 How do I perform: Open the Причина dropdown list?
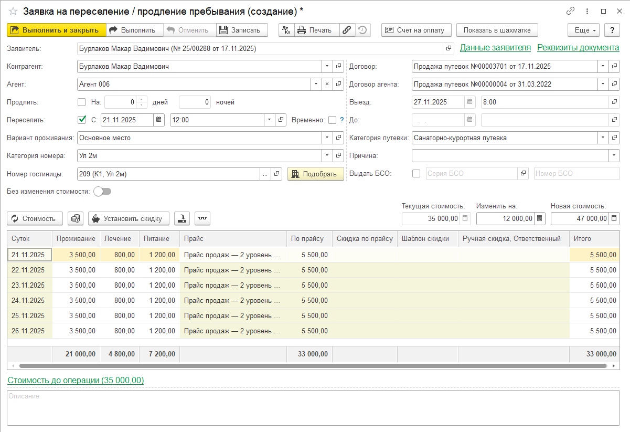click(x=614, y=156)
